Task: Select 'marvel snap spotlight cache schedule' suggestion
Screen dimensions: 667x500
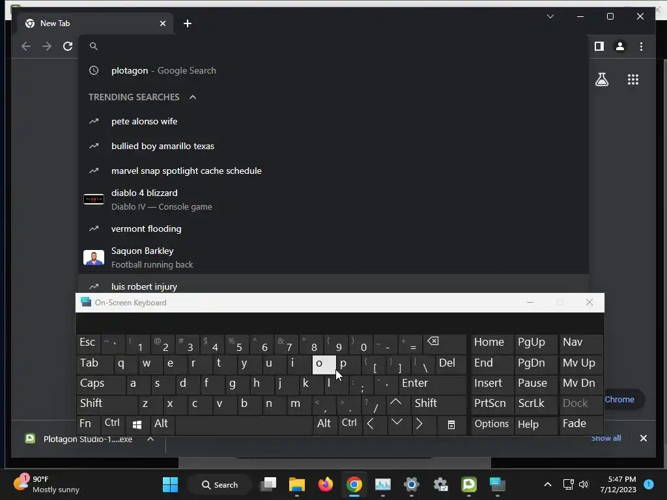Action: pyautogui.click(x=333, y=171)
